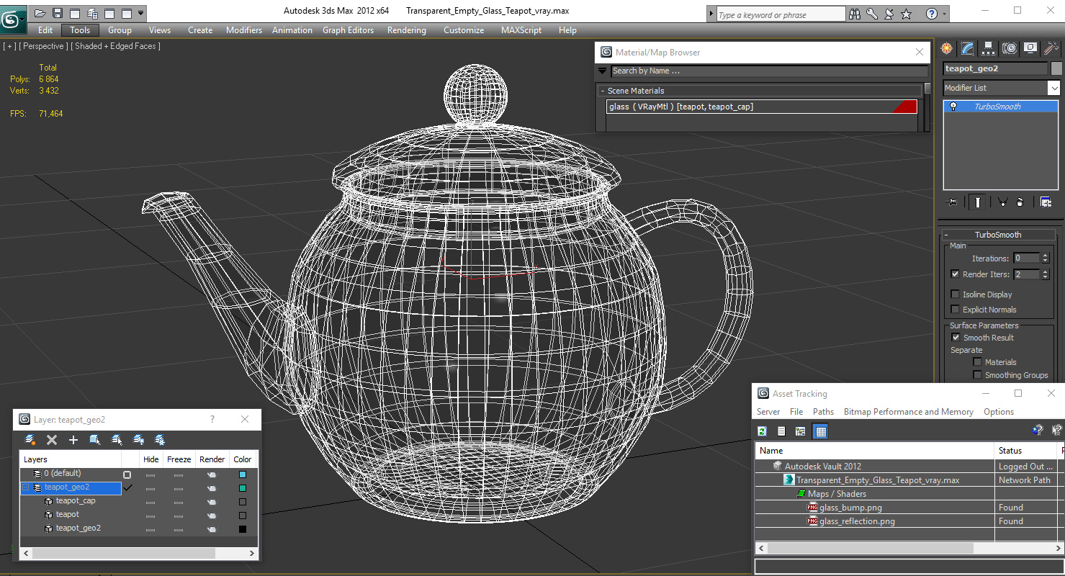Open the Modifier List dropdown

tap(1053, 88)
